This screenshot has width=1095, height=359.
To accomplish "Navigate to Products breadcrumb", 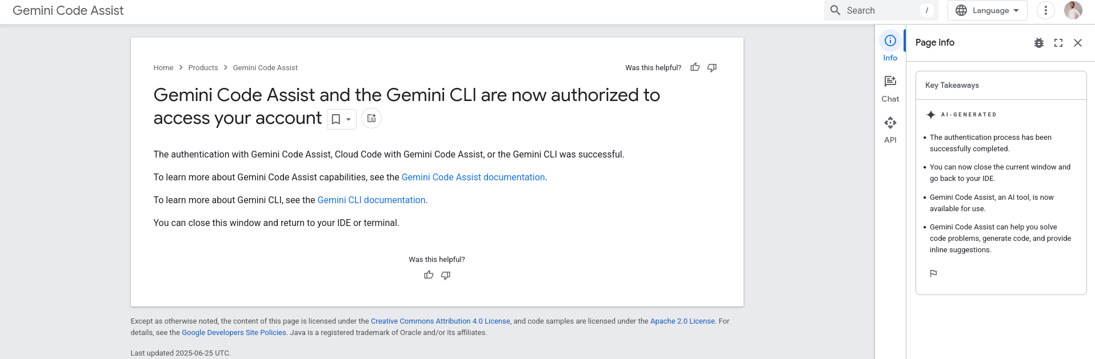I will point(203,68).
